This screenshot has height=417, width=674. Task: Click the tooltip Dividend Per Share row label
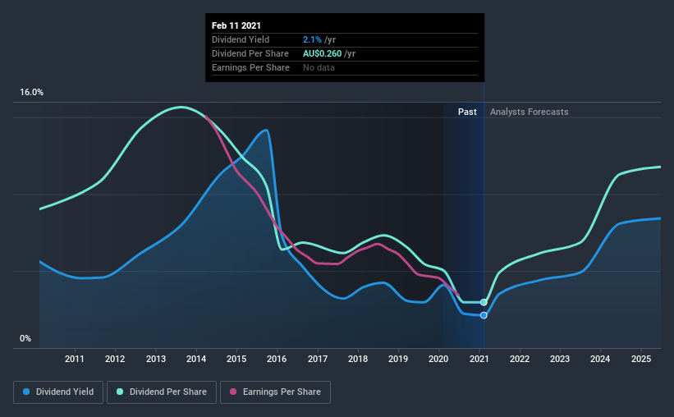250,53
